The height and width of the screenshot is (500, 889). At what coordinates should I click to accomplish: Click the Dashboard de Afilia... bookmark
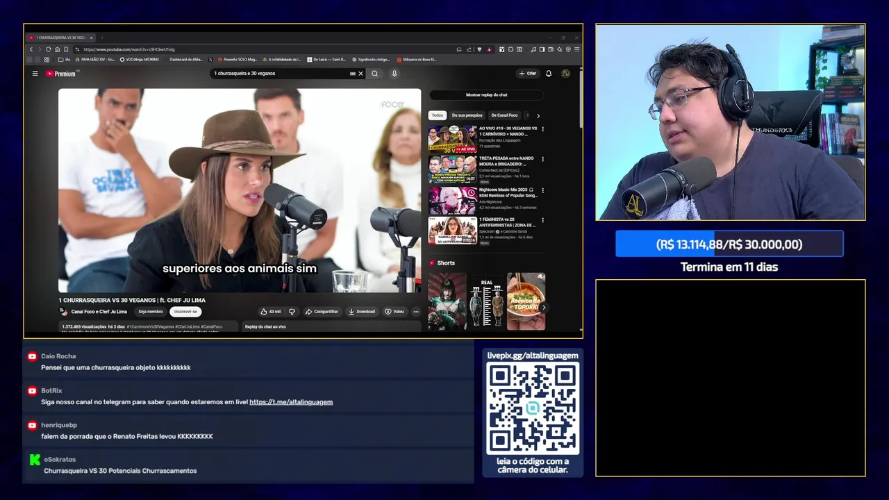[186, 60]
